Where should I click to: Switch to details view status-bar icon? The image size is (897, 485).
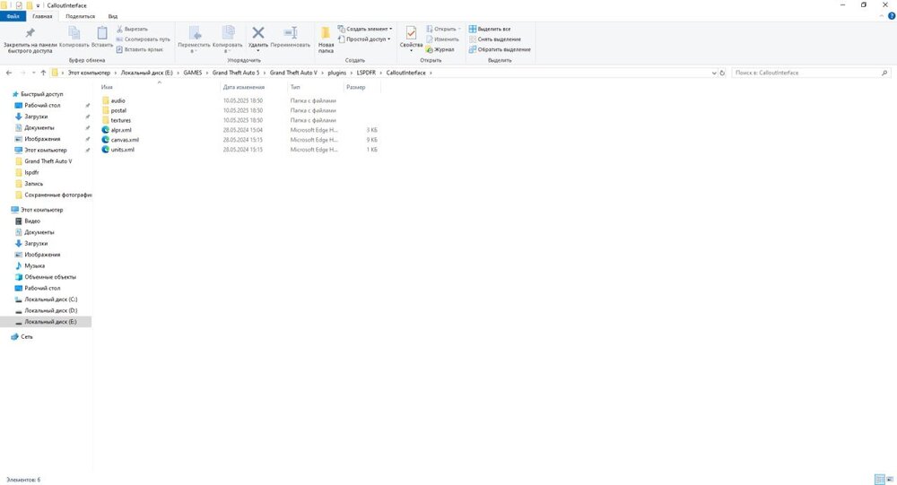click(x=879, y=480)
